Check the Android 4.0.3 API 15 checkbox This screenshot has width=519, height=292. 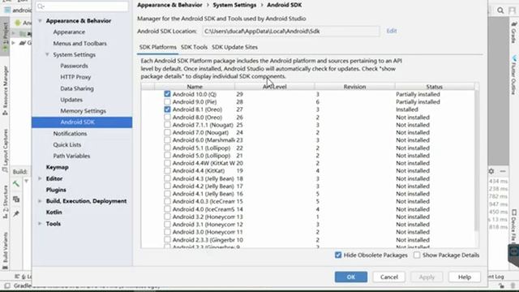(167, 201)
